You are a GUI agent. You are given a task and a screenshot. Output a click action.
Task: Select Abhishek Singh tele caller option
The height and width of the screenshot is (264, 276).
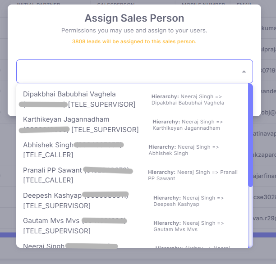point(48,145)
